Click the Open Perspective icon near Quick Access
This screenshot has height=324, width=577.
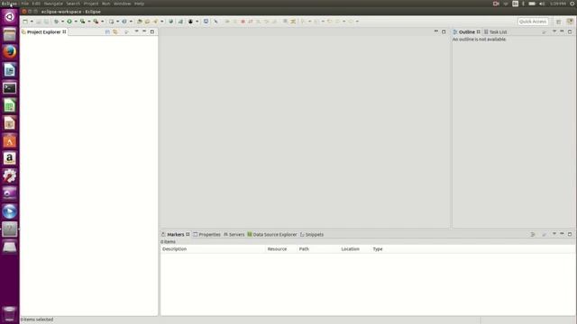point(559,22)
